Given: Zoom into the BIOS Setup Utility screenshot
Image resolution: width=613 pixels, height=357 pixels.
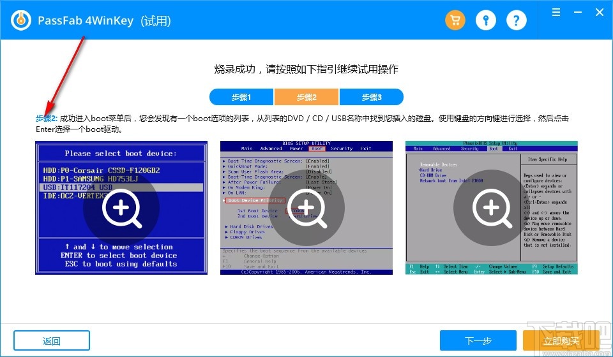Looking at the screenshot, I should point(306,208).
